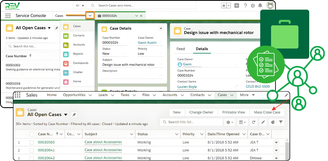
Task: Expand the row action menu for 00020585
Action: [x=276, y=143]
